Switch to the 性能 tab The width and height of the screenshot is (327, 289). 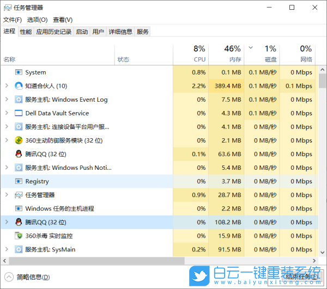[x=26, y=32]
